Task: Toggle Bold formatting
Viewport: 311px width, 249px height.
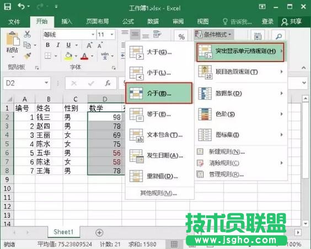Action: (47, 45)
